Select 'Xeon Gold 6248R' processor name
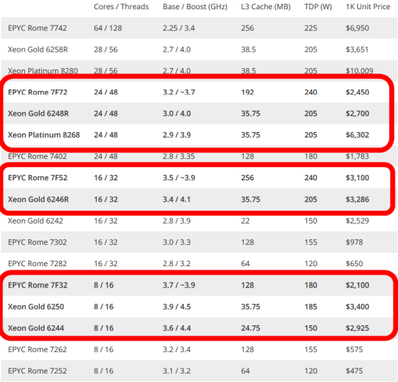 (x=38, y=114)
